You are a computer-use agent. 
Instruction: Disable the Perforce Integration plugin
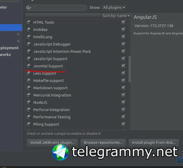click(123, 109)
